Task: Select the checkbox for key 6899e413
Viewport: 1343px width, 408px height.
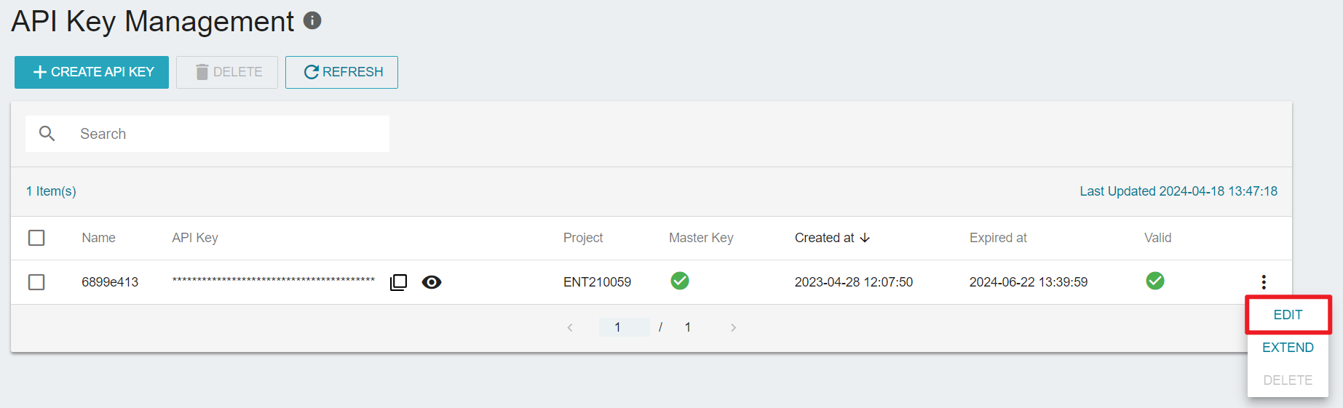Action: 36,282
